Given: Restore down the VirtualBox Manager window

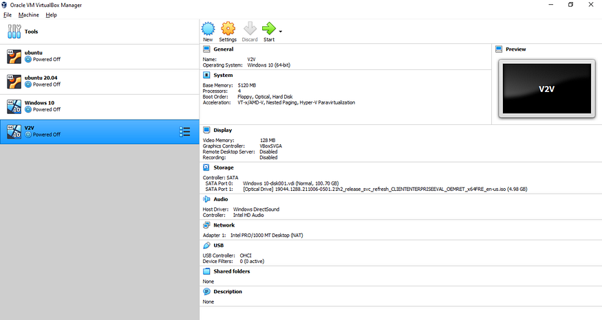Looking at the screenshot, I should click(570, 5).
